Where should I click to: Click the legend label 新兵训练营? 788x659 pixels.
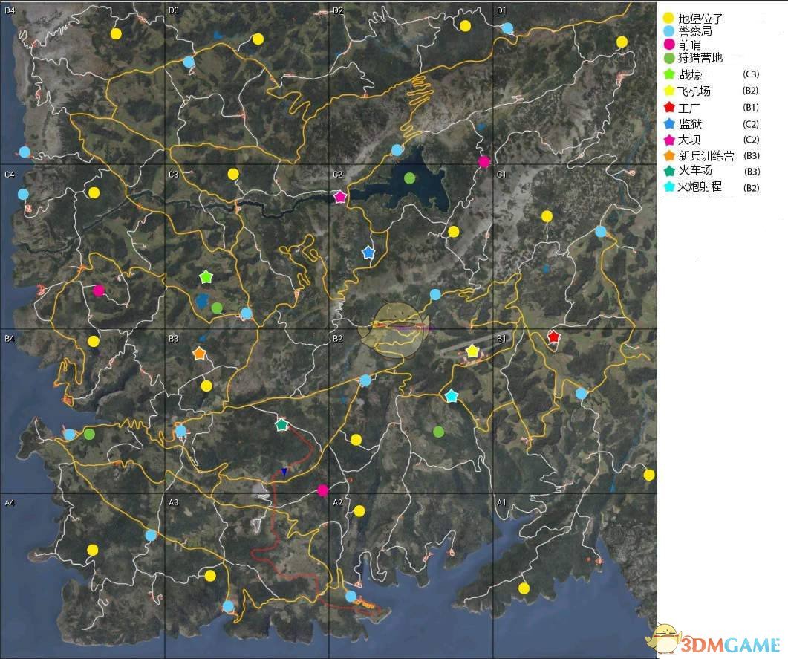point(706,155)
